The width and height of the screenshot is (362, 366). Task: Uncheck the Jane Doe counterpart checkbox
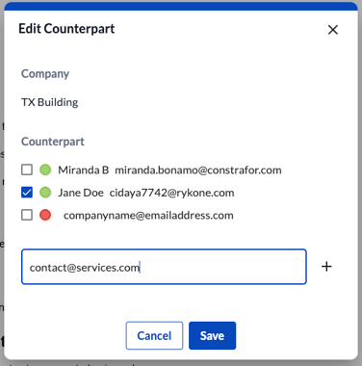click(27, 193)
